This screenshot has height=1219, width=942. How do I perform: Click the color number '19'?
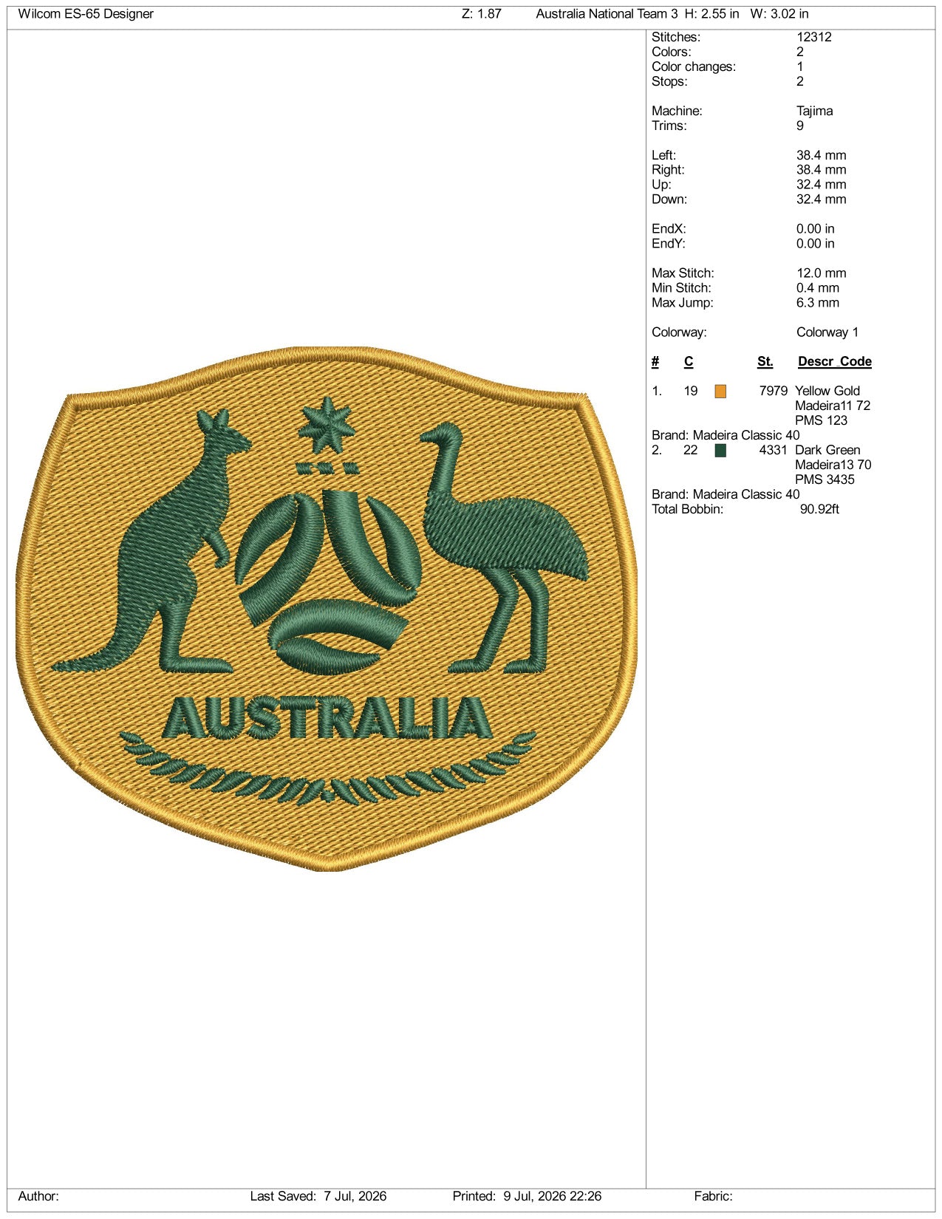pyautogui.click(x=691, y=392)
